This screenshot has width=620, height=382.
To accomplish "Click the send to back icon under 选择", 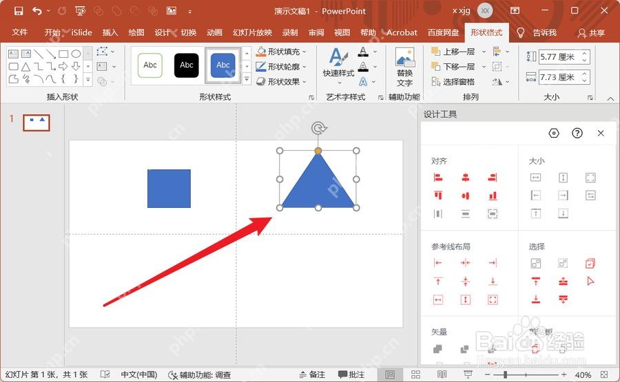I will pyautogui.click(x=535, y=299).
